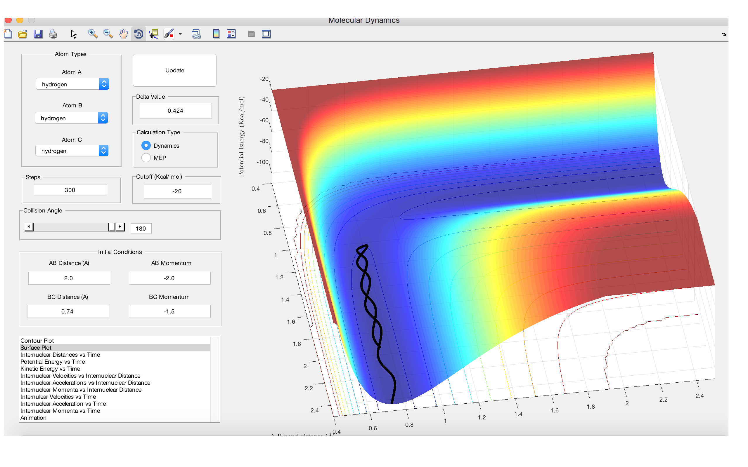Select the MEP radio button

click(146, 158)
